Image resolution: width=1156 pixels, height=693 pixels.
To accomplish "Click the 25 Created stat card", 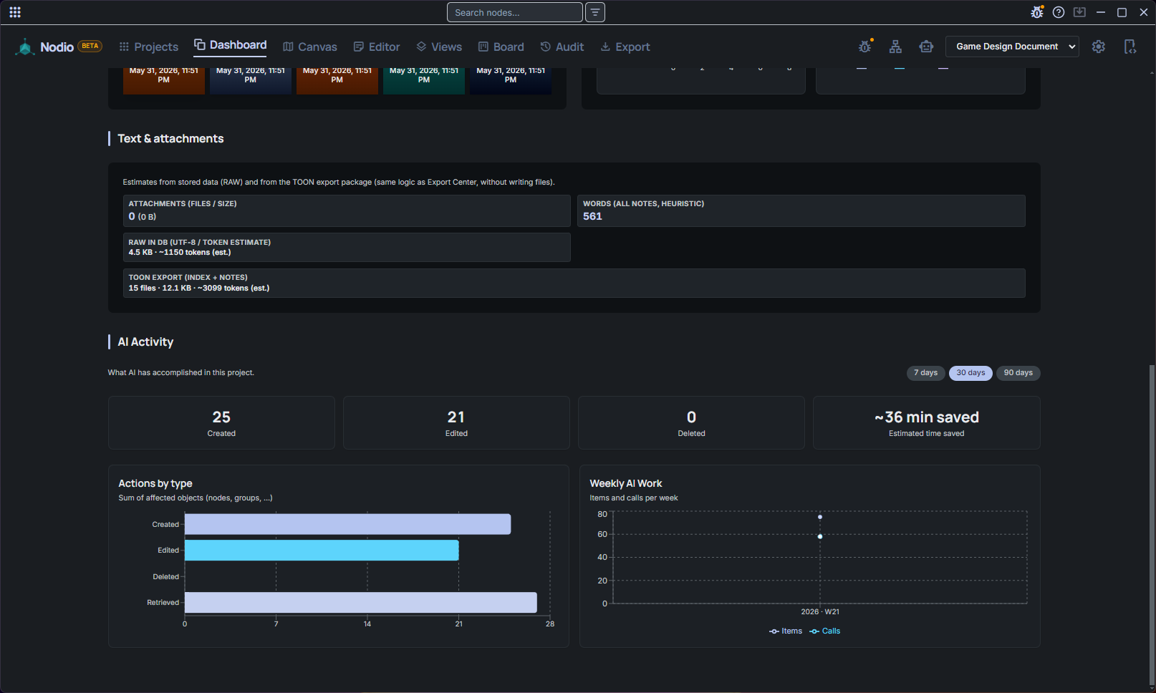I will [221, 423].
